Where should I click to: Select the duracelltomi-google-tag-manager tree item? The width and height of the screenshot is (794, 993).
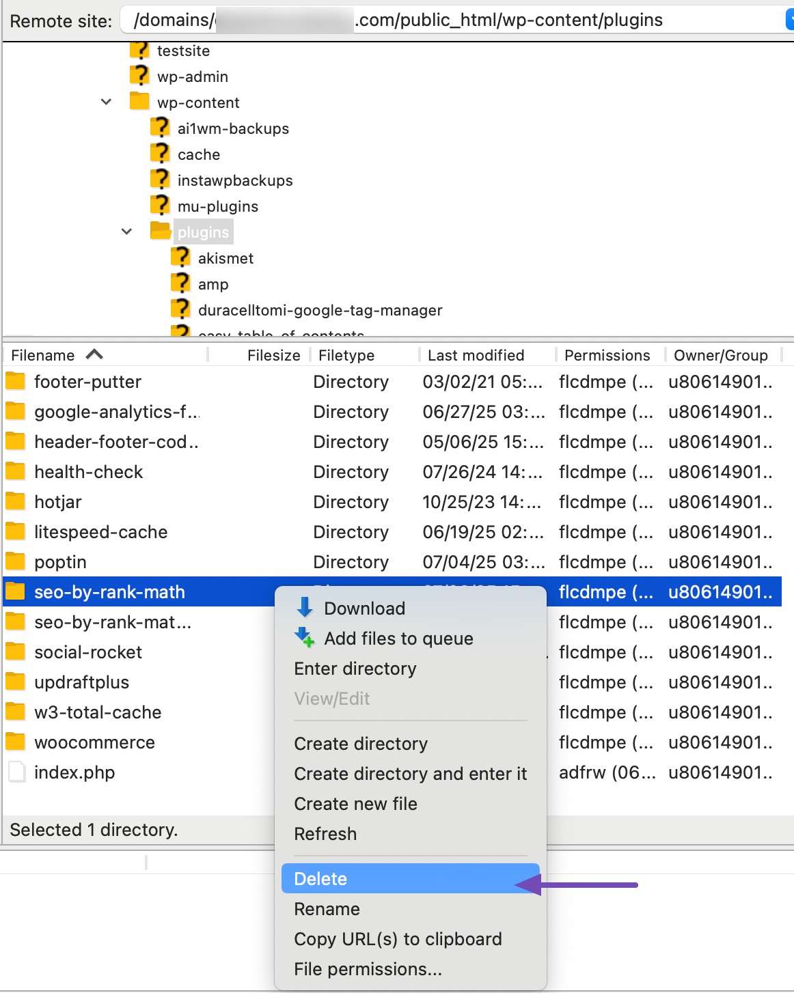pos(320,310)
